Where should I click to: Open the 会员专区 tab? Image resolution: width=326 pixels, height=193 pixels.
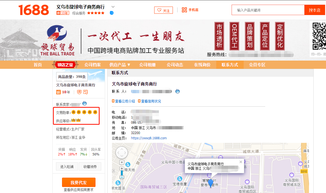coord(257,65)
